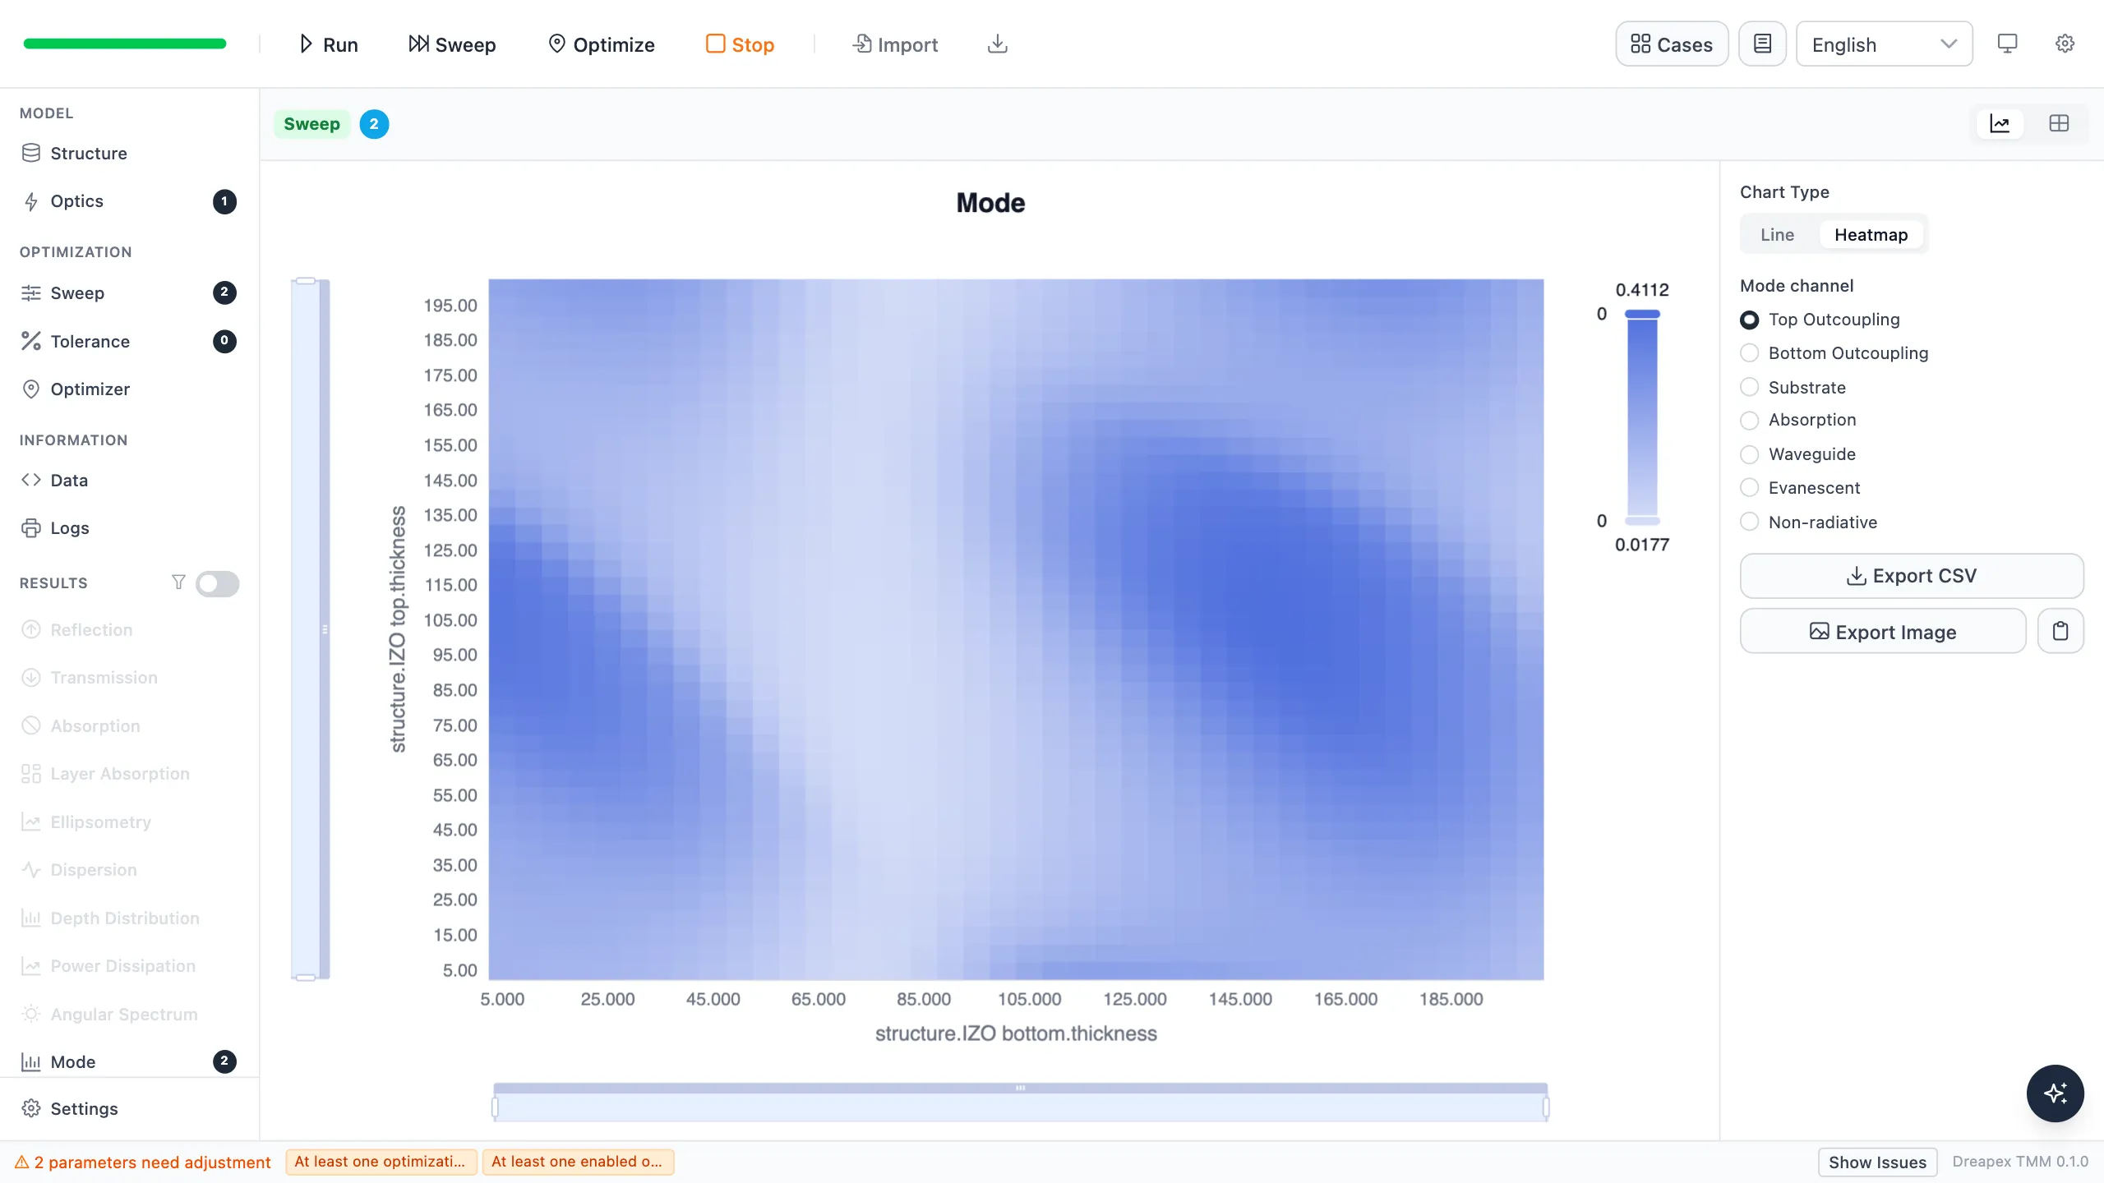Click the Sweep toolbar button

tap(452, 44)
